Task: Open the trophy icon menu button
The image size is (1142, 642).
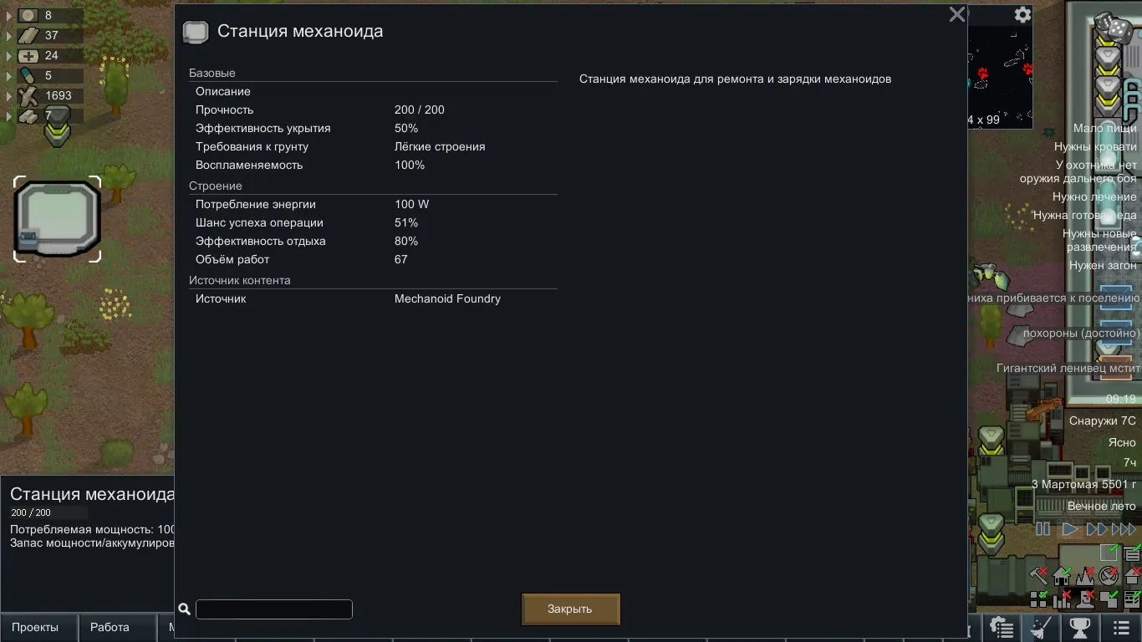Action: tap(1080, 627)
